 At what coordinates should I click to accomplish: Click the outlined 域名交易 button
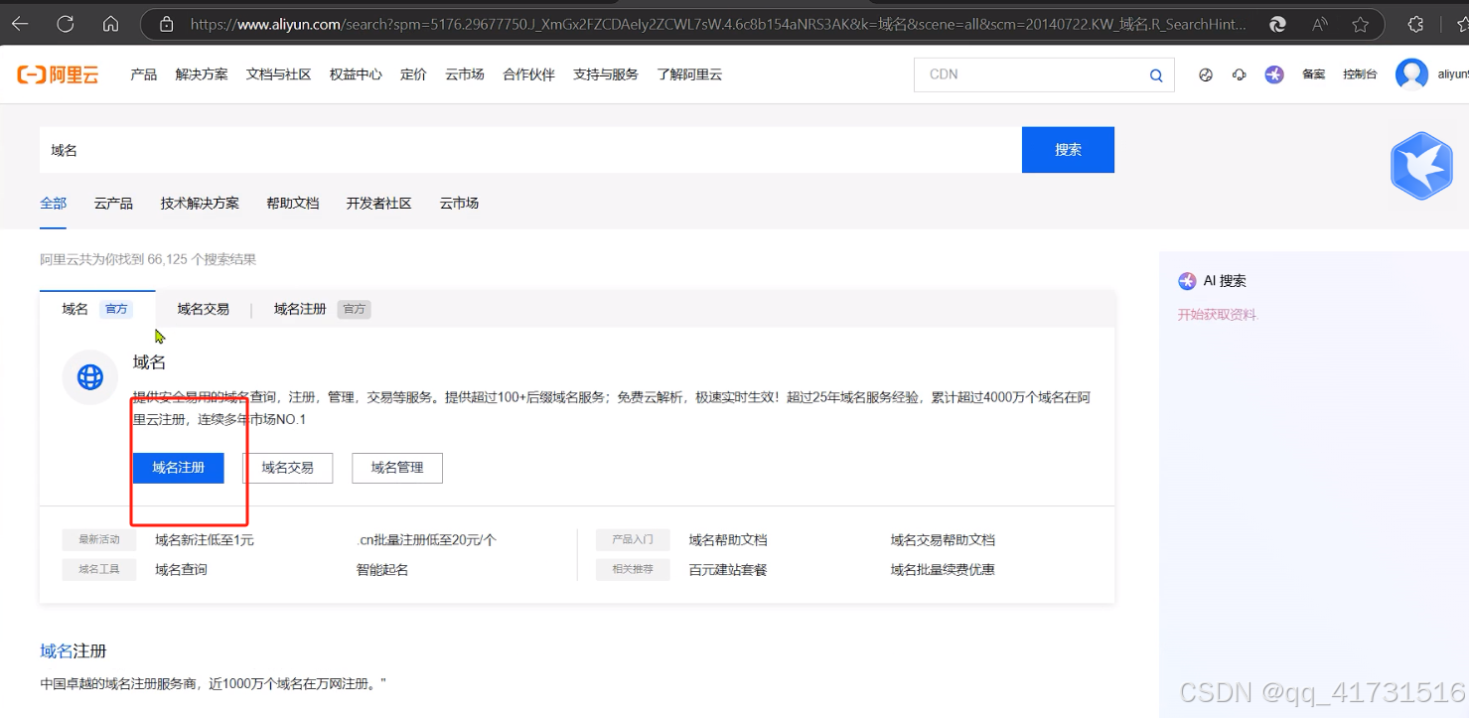pos(287,468)
